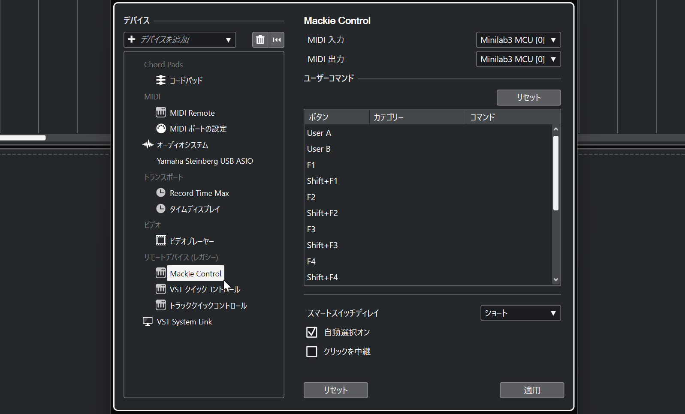Click the reset-to-start arrows icon beside the trash
This screenshot has width=685, height=414.
[277, 40]
